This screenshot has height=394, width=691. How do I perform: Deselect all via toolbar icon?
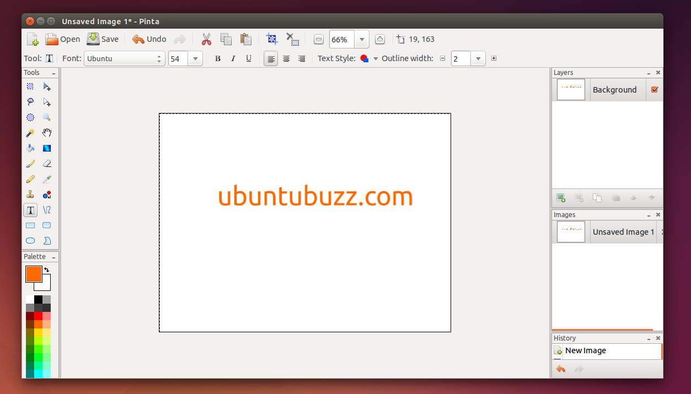tap(292, 39)
